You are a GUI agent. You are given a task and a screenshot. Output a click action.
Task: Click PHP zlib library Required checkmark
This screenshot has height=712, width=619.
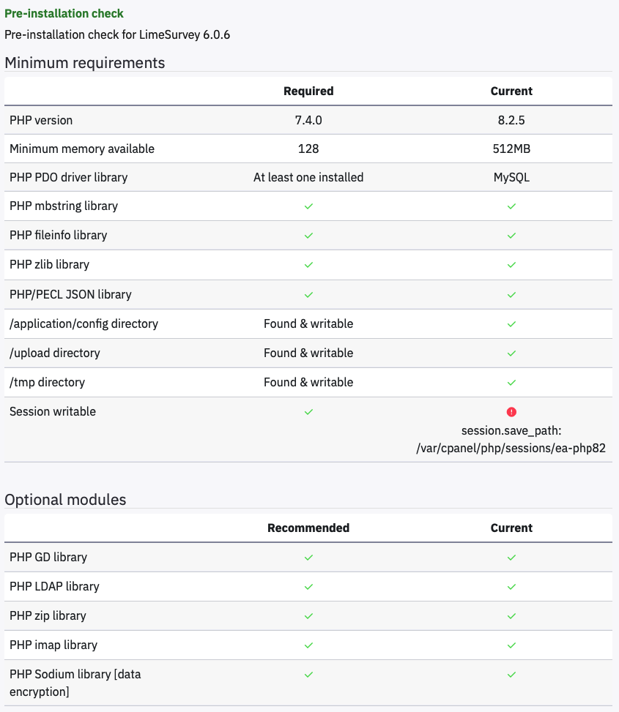click(x=308, y=265)
